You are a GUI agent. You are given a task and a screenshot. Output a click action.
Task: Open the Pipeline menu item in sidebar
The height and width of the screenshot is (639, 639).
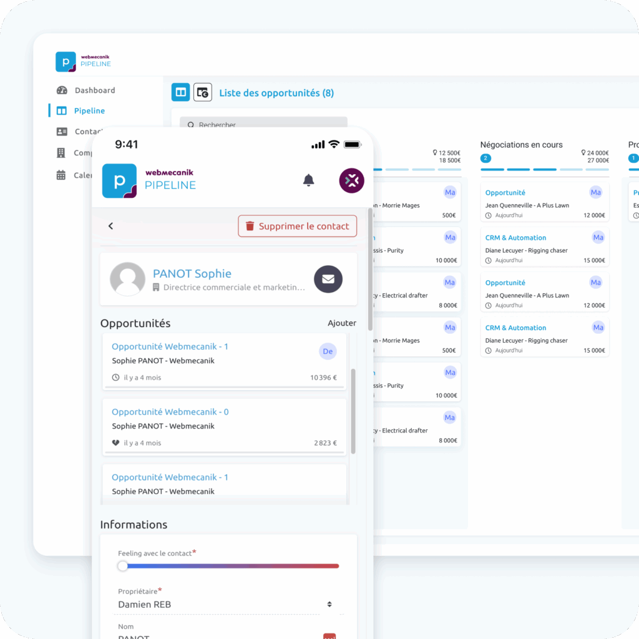coord(89,110)
